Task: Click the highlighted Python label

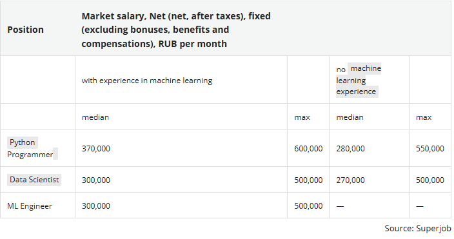Action: 23,142
